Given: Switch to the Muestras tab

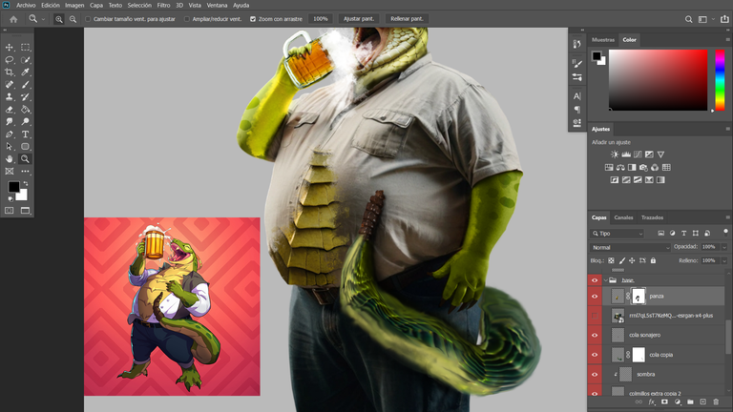Looking at the screenshot, I should [x=603, y=40].
